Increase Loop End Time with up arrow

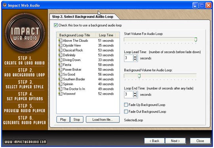coord(135,93)
